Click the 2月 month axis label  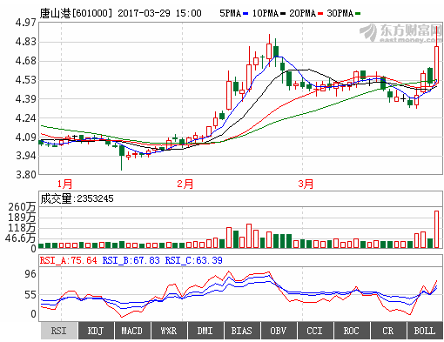click(x=185, y=184)
